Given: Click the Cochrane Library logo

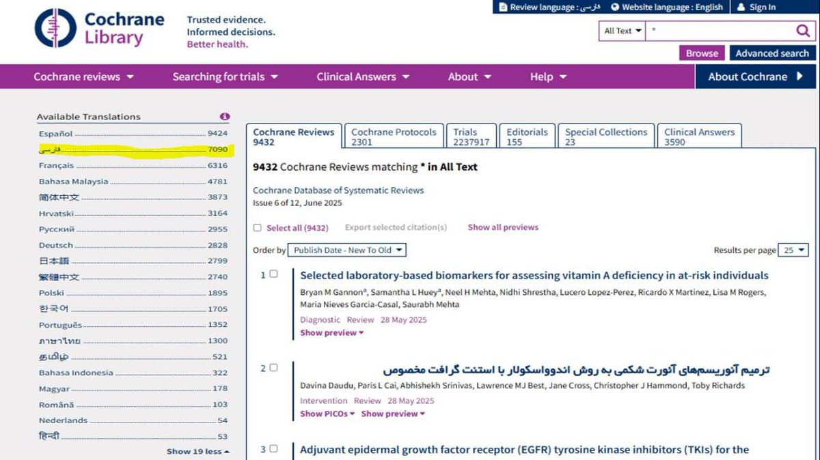Looking at the screenshot, I should click(100, 29).
